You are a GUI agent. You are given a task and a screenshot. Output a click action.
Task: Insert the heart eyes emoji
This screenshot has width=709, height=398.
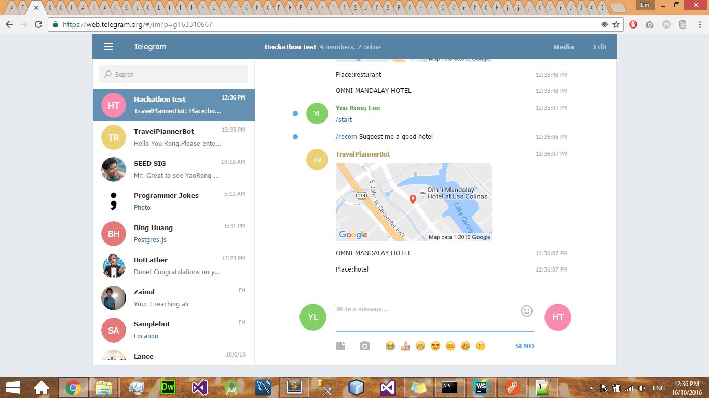point(435,346)
